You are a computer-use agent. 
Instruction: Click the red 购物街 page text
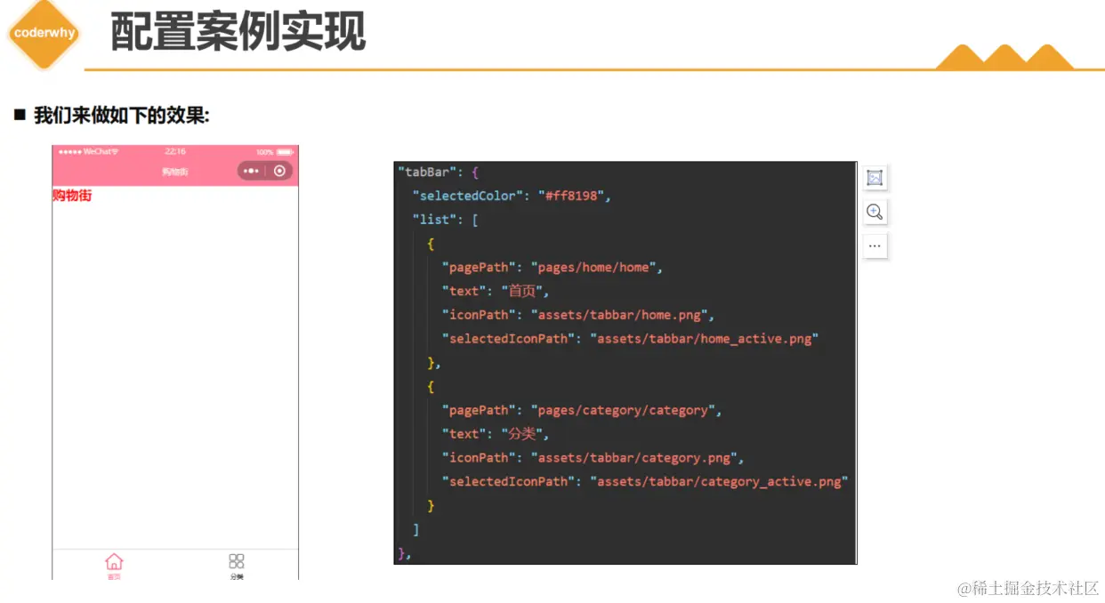[72, 196]
